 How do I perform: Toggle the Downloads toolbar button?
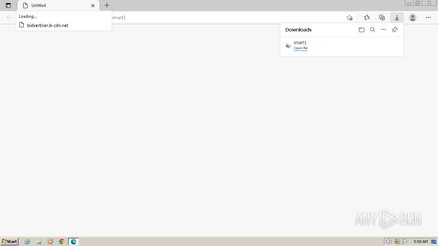click(397, 17)
